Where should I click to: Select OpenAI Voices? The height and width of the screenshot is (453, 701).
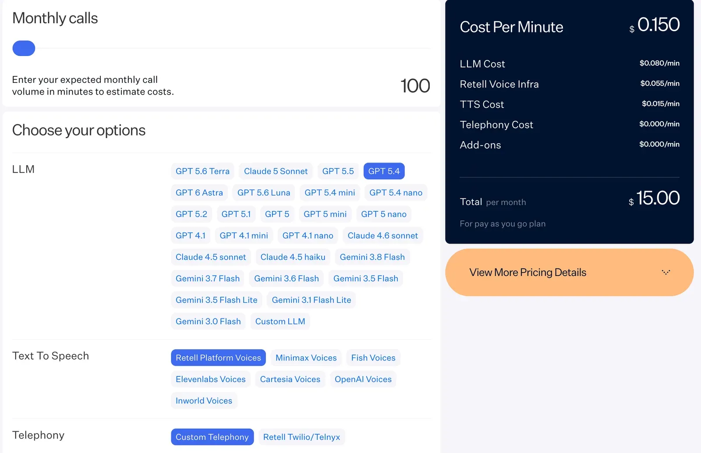pos(363,379)
